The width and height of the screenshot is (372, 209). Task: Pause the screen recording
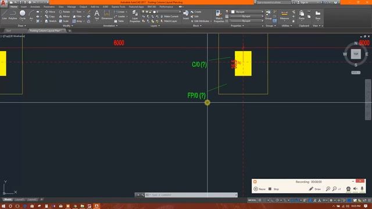[x=260, y=189]
